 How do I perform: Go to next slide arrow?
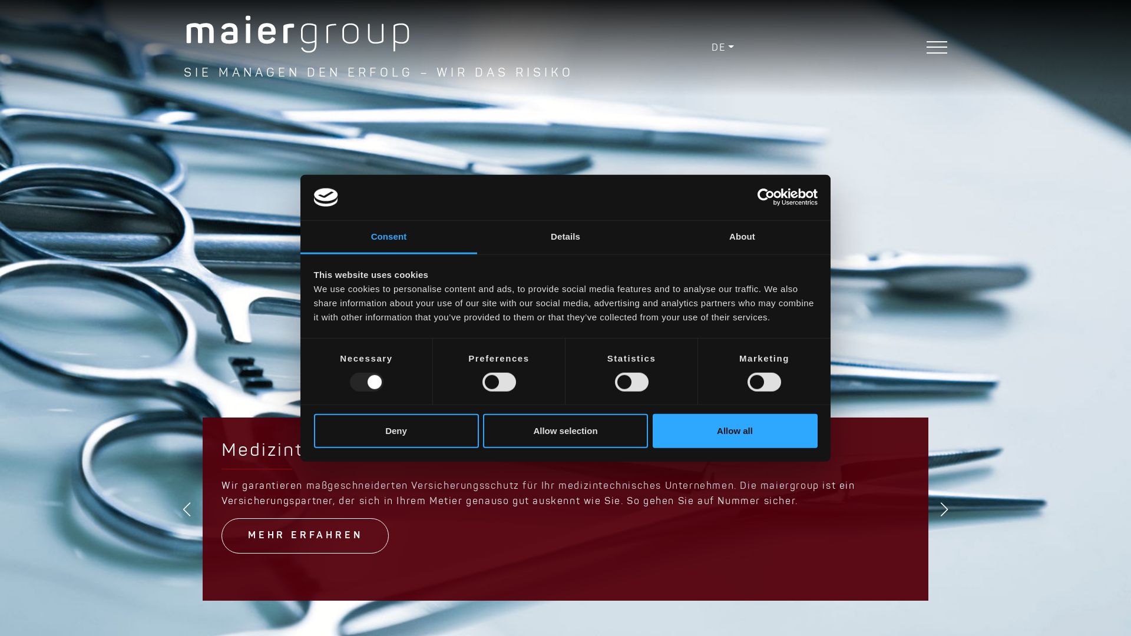[x=944, y=509]
